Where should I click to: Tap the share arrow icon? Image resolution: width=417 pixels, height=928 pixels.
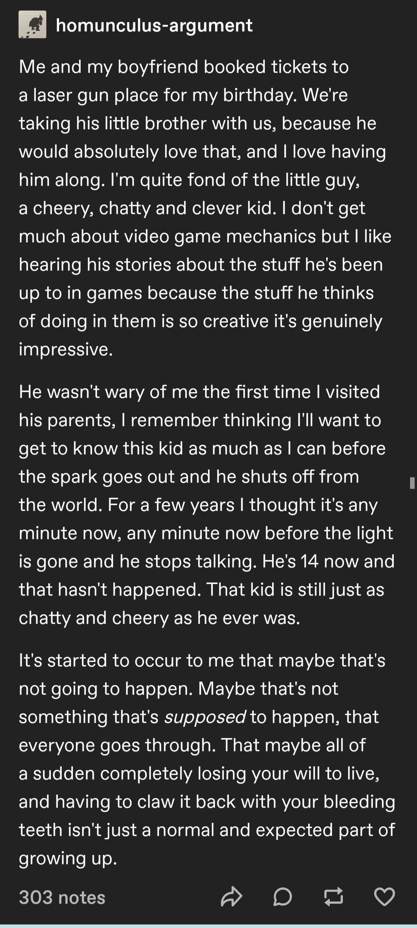tap(231, 897)
